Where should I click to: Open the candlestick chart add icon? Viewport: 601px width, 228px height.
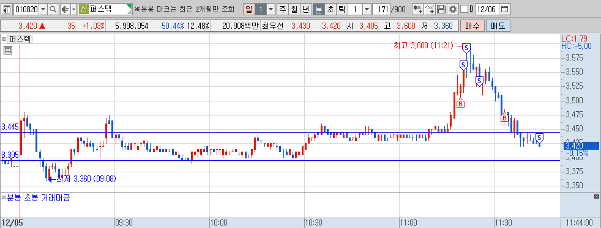click(x=418, y=9)
